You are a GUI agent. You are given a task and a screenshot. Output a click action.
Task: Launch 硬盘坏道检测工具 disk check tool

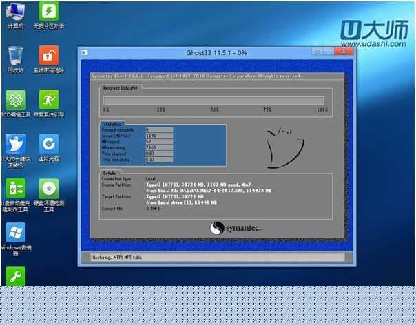[x=48, y=187]
